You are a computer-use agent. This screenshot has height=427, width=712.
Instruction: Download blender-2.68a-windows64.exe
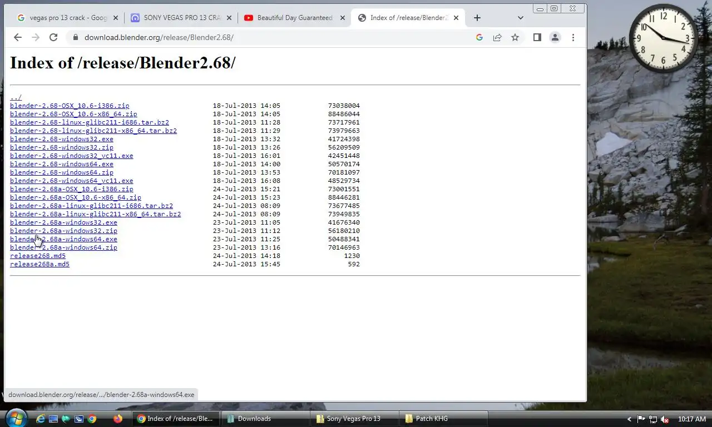(64, 239)
